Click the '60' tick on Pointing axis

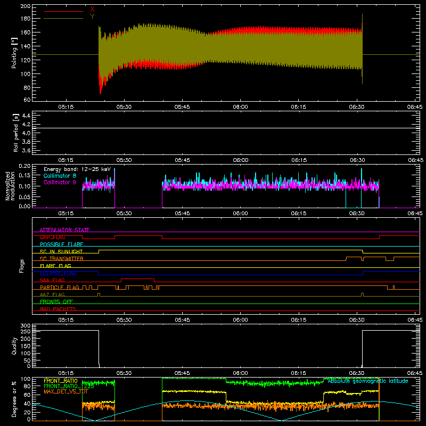click(x=27, y=100)
